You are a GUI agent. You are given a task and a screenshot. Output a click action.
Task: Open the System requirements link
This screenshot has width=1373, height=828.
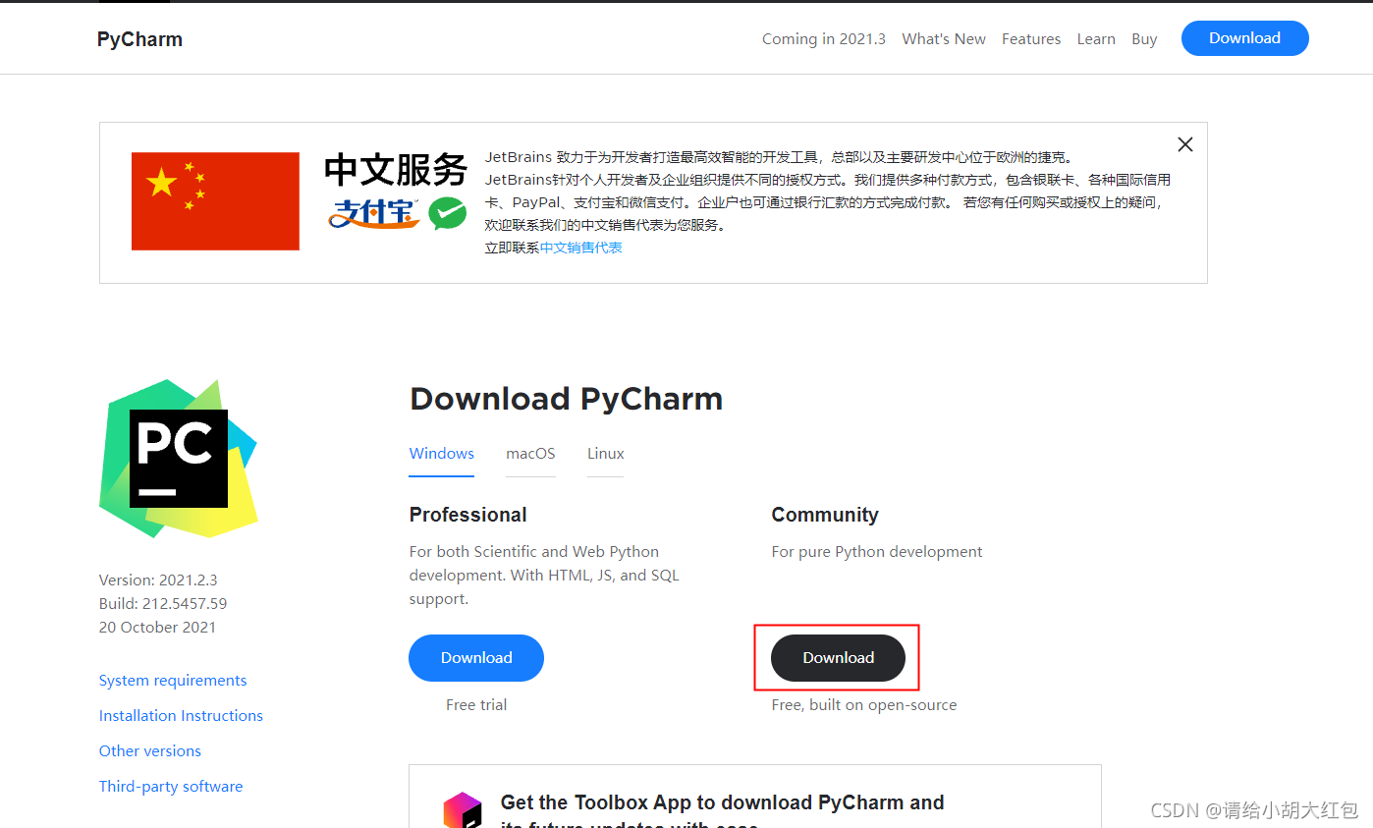click(x=172, y=680)
